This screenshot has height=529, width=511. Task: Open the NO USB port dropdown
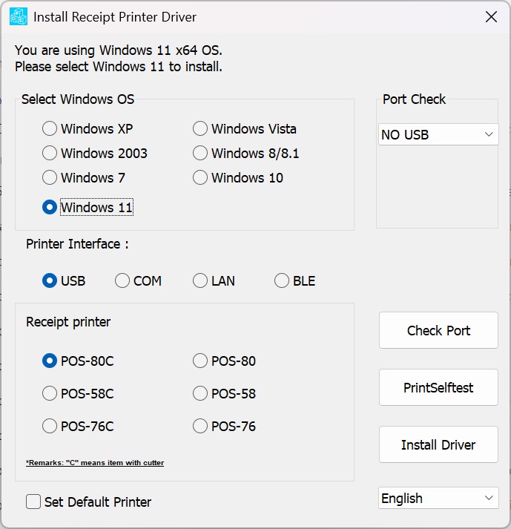(x=438, y=134)
